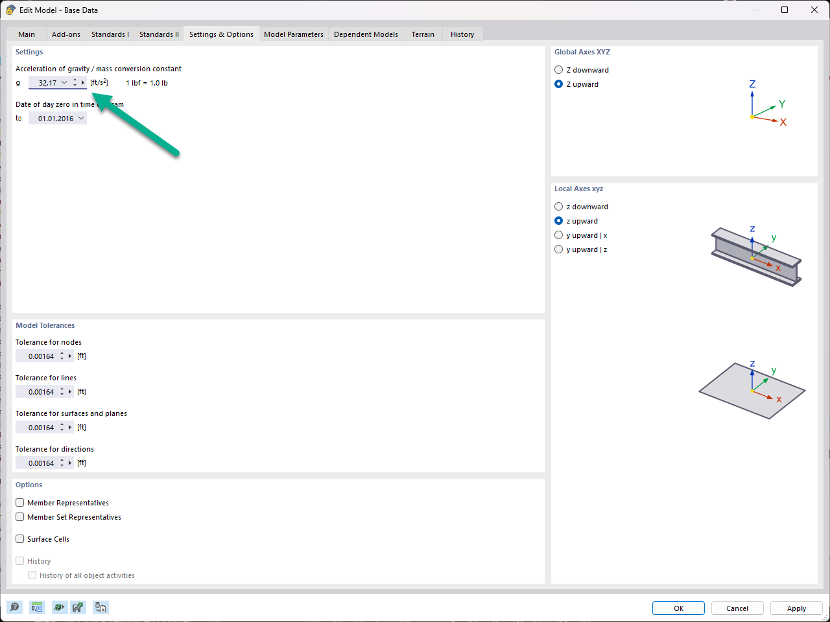This screenshot has width=830, height=622.
Task: Click the date field 01.01.2016
Action: tap(53, 119)
